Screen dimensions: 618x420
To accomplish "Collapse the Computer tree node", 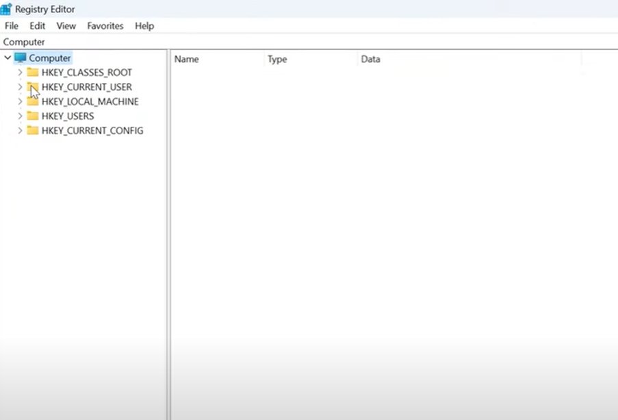I will click(8, 58).
